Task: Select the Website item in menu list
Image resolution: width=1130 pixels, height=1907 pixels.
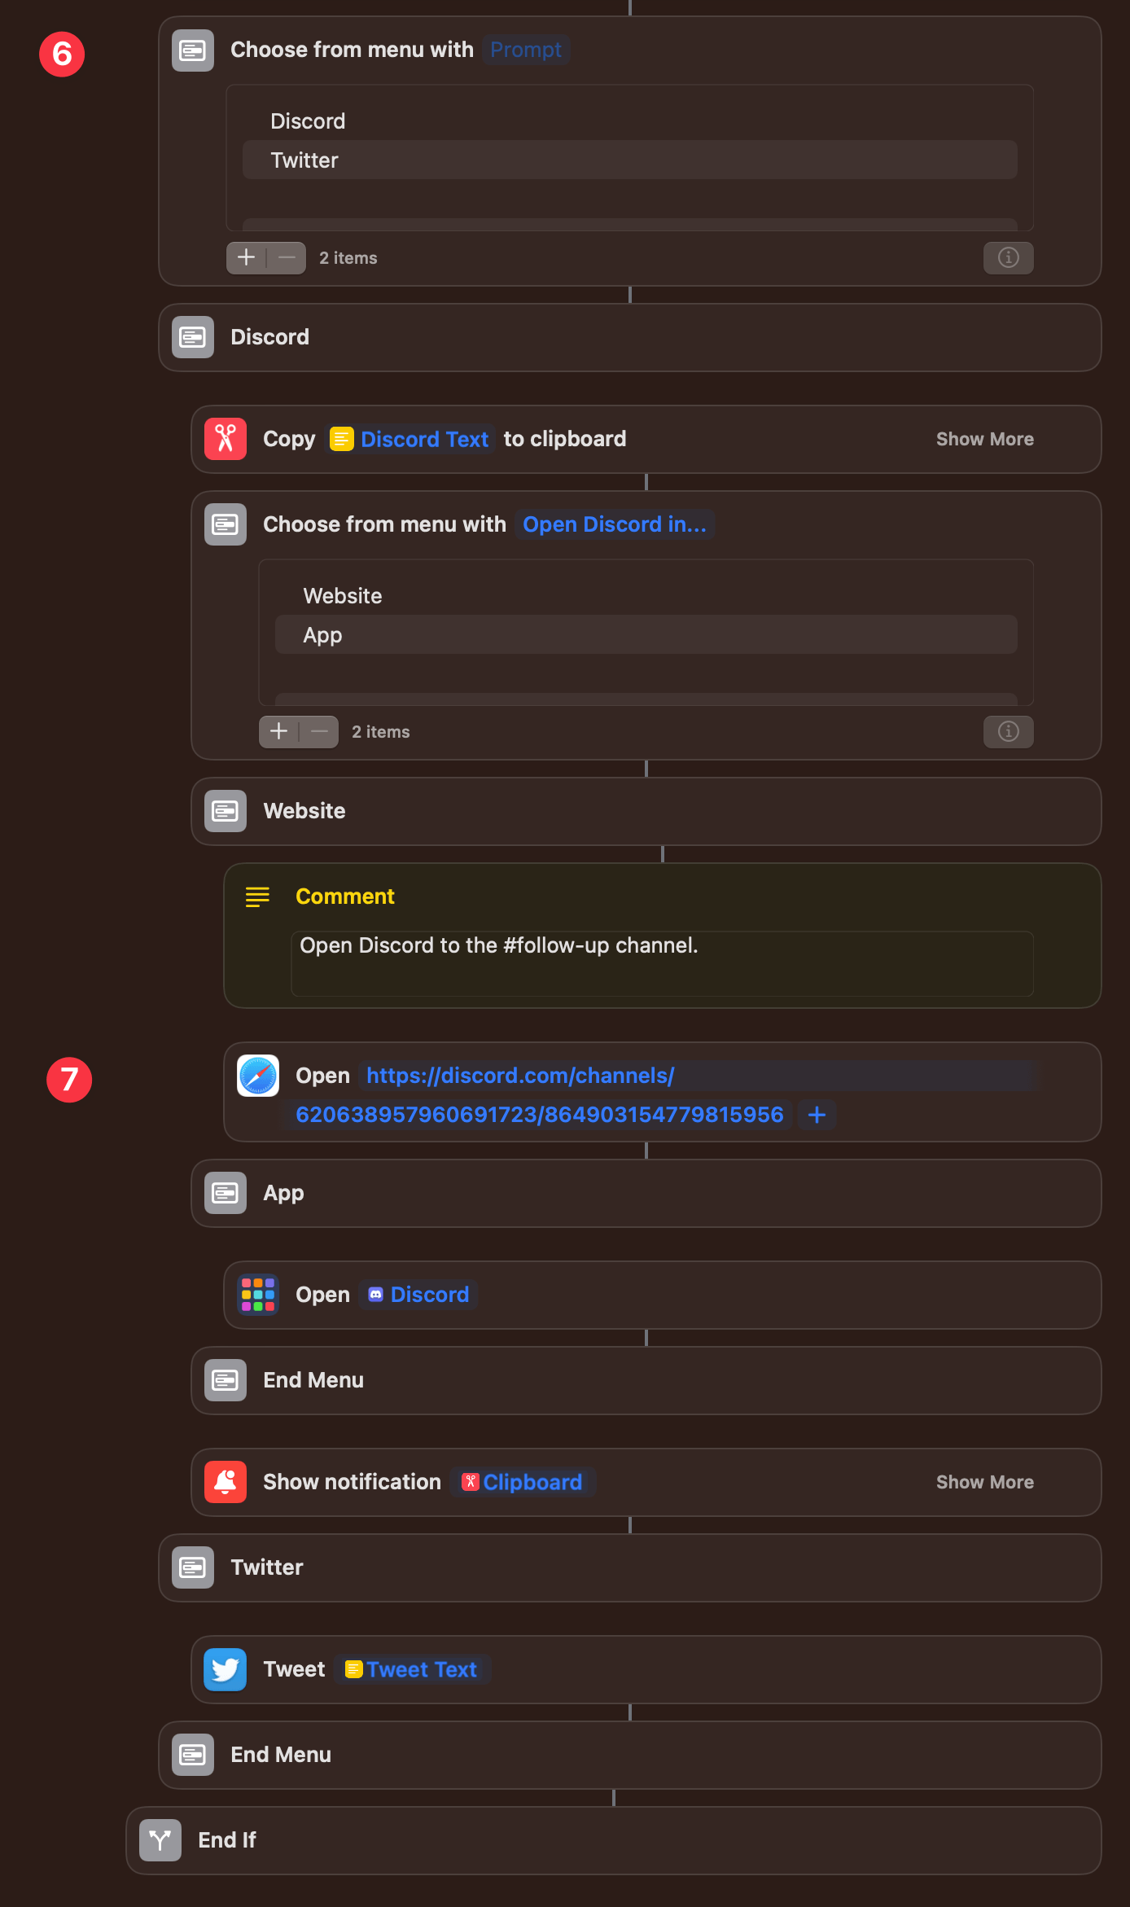Action: pos(646,596)
